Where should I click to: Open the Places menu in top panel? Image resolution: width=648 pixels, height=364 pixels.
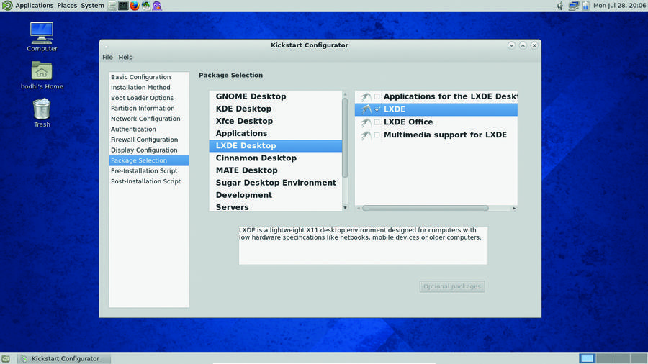point(67,6)
